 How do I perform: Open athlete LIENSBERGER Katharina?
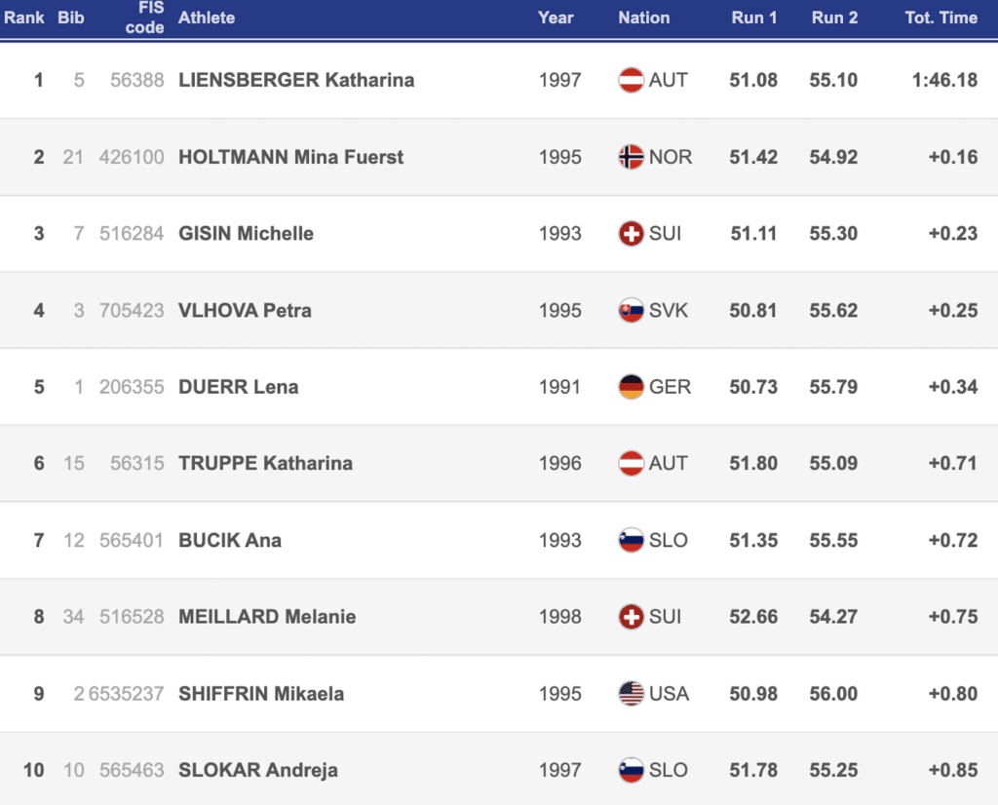(296, 80)
